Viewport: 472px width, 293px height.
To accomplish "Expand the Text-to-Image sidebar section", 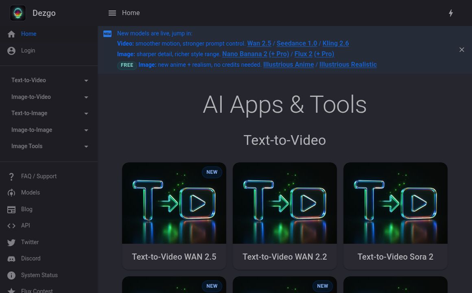I will point(49,113).
